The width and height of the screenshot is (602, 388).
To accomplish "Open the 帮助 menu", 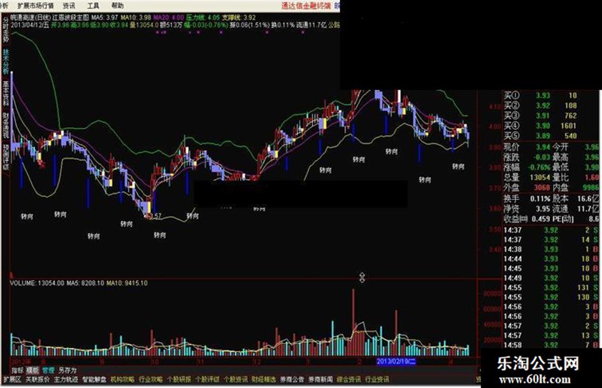I will (117, 5).
